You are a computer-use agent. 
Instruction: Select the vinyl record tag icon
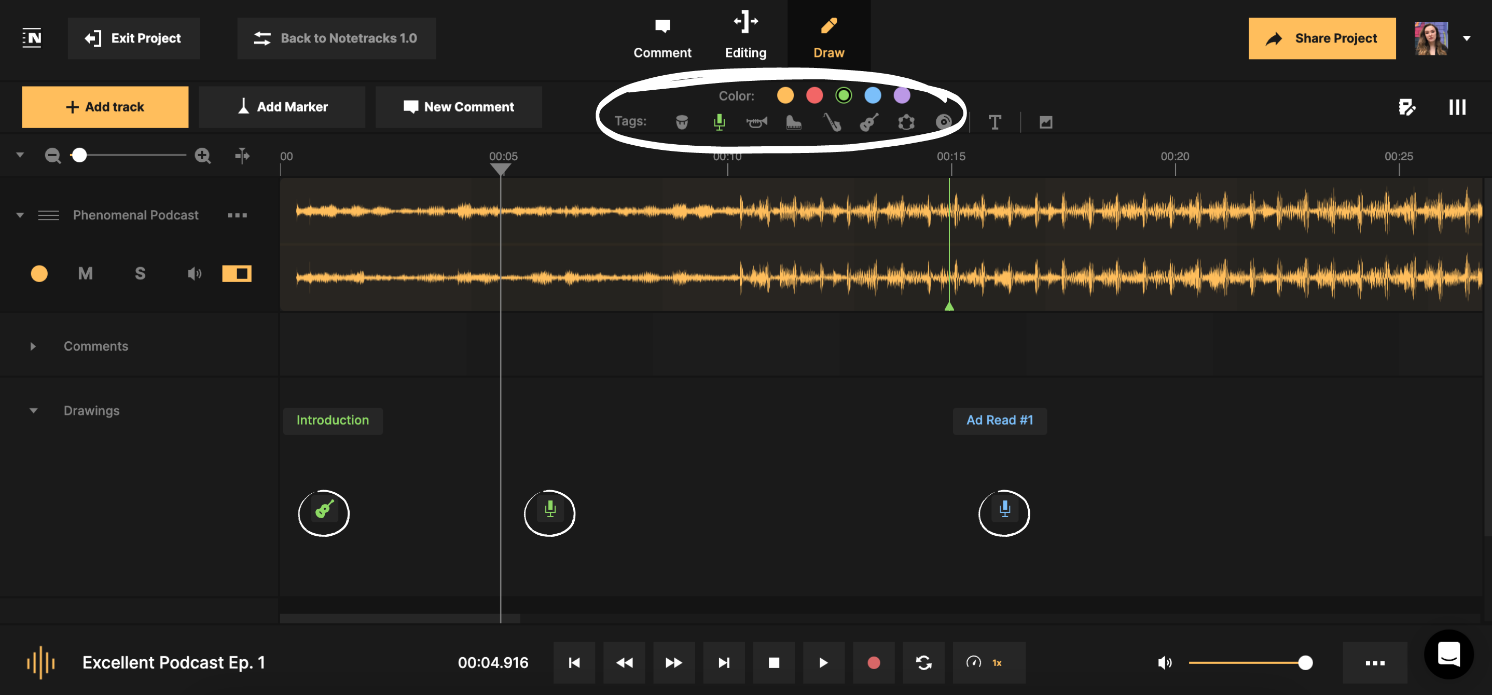pos(943,121)
